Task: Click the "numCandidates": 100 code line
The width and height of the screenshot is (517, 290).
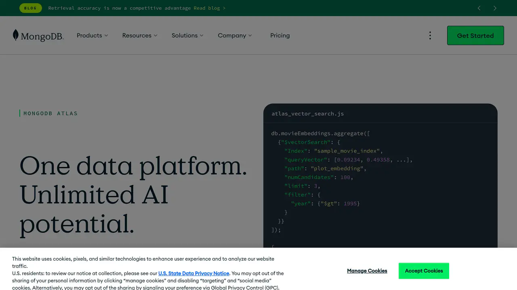Action: tap(319, 177)
